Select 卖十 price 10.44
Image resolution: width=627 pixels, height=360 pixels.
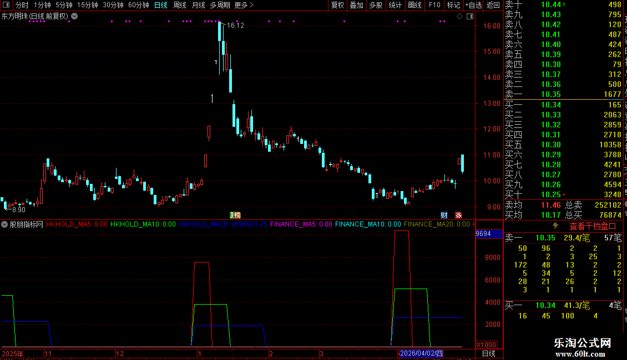(x=551, y=5)
